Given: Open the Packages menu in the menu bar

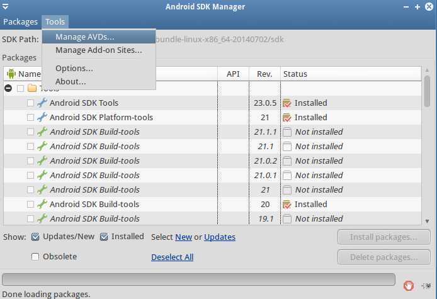Looking at the screenshot, I should pyautogui.click(x=20, y=21).
